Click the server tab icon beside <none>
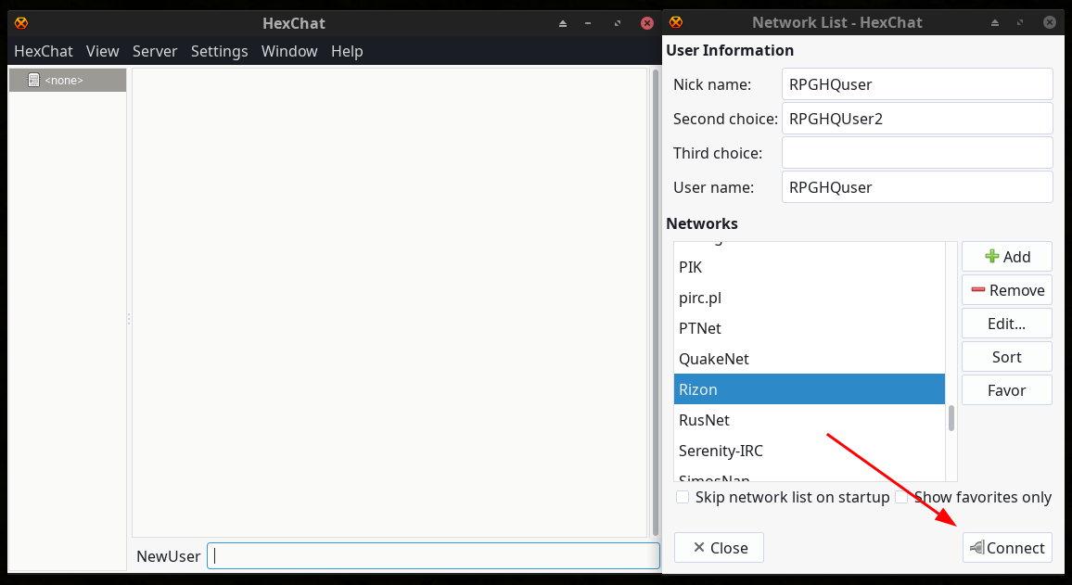 tap(32, 80)
